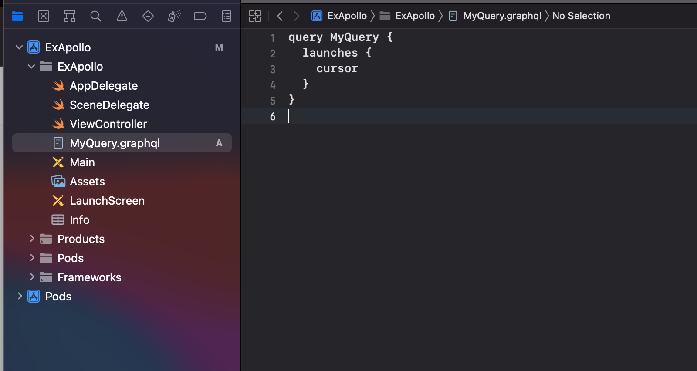This screenshot has height=371, width=697.
Task: Expand the Pods project
Action: [20, 296]
